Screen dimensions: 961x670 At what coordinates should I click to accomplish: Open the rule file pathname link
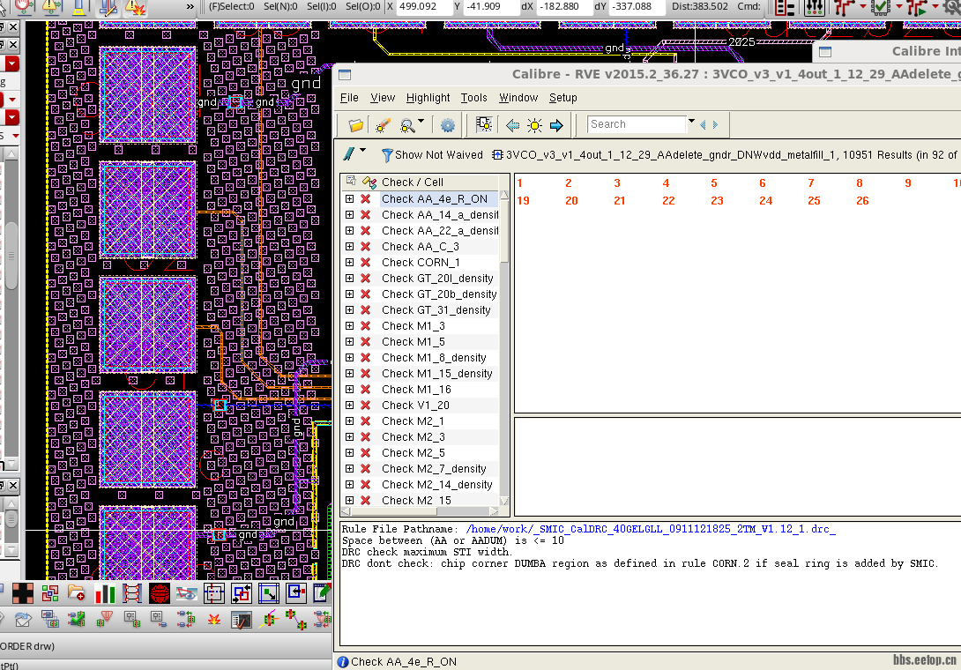click(651, 529)
